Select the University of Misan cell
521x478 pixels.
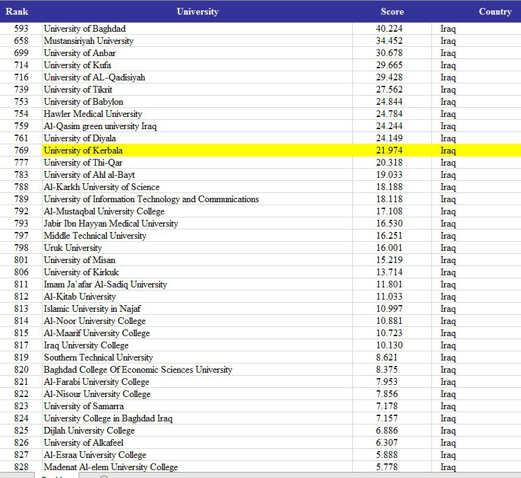[x=197, y=260]
